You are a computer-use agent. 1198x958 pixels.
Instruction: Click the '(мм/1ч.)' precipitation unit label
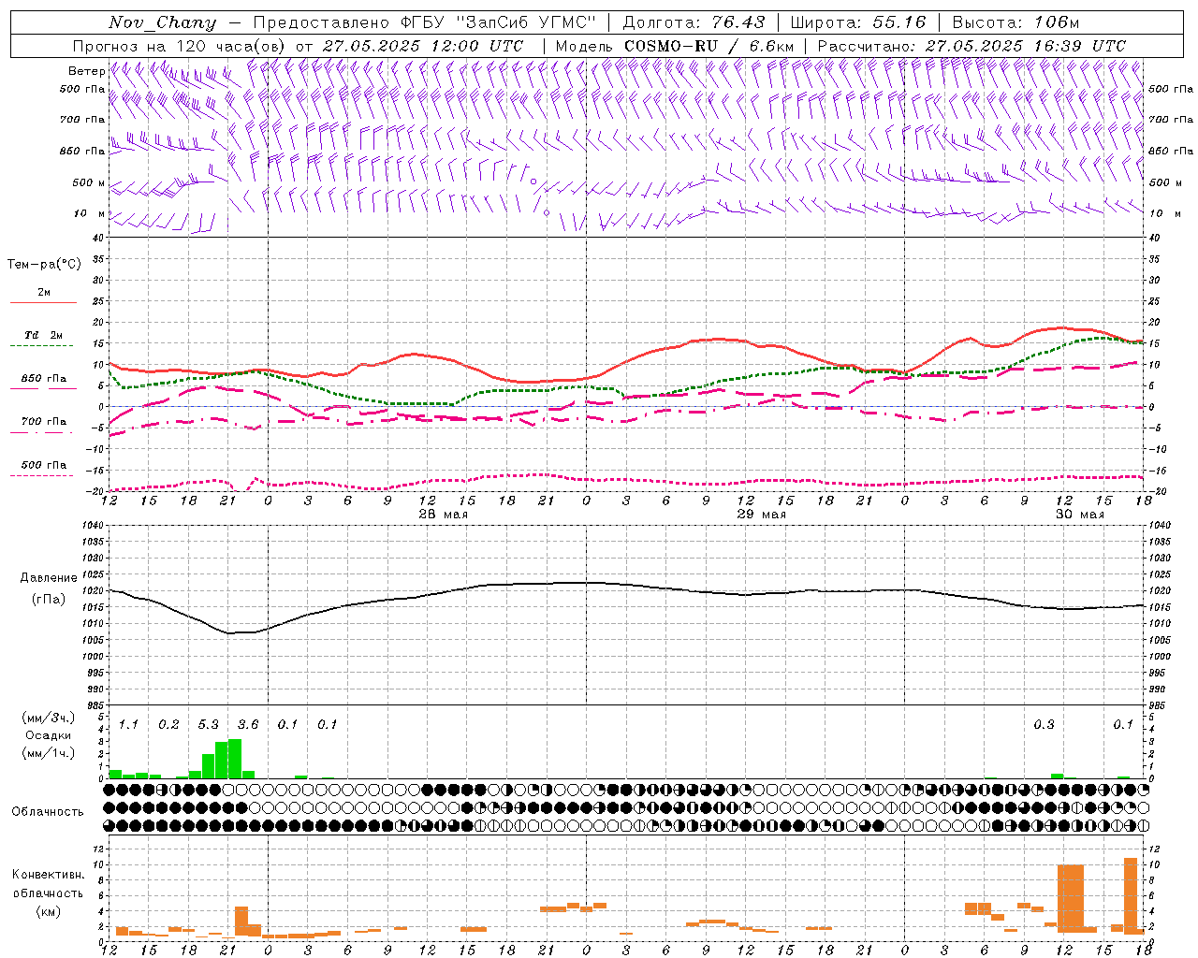click(x=49, y=753)
